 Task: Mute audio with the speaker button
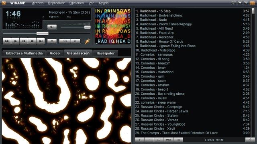point(52,27)
